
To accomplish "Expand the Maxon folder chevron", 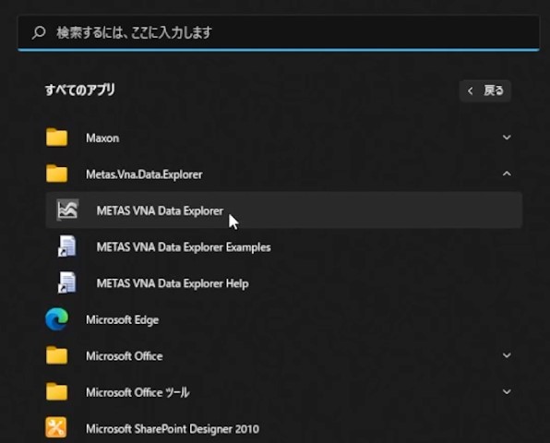I will (507, 138).
